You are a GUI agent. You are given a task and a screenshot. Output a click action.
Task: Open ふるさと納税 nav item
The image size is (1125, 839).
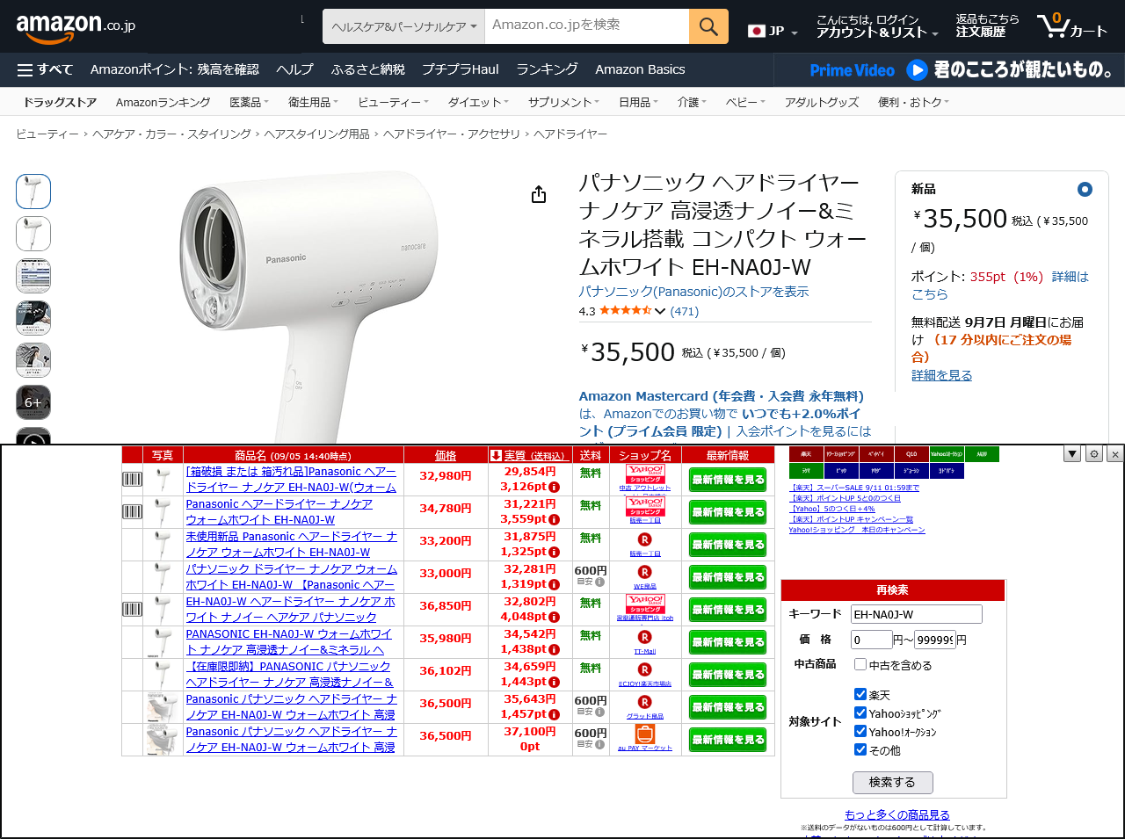(367, 69)
